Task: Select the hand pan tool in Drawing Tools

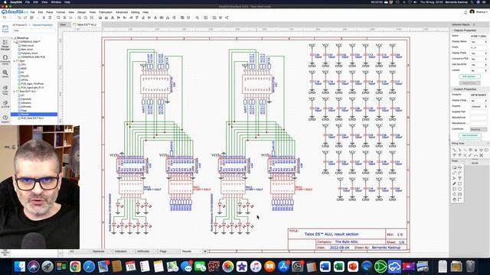Action: [454, 199]
